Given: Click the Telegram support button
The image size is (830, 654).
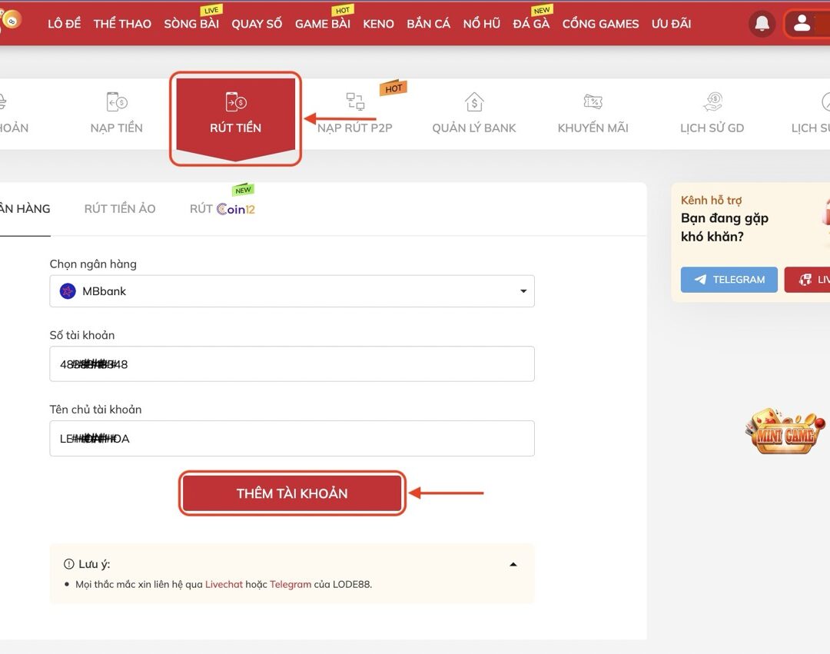Looking at the screenshot, I should [729, 280].
